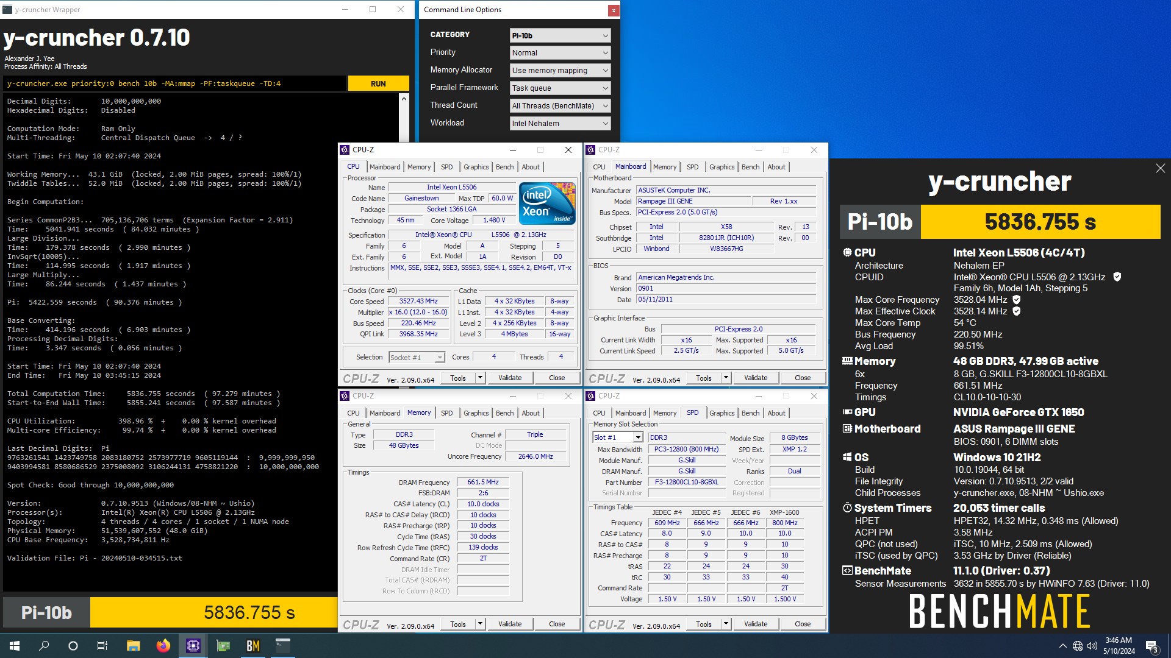Click the taskbar clock showing 3:46 AM
This screenshot has height=658, width=1171.
coord(1119,646)
